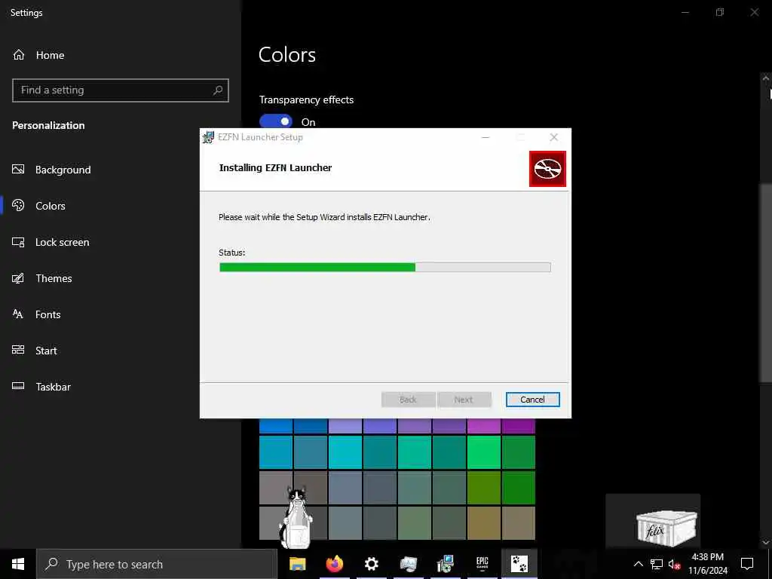772x579 pixels.
Task: Click the green installation progress bar
Action: point(385,268)
